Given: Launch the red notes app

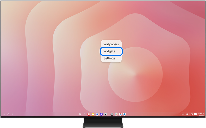Looking at the screenshot, I should click(89, 114).
